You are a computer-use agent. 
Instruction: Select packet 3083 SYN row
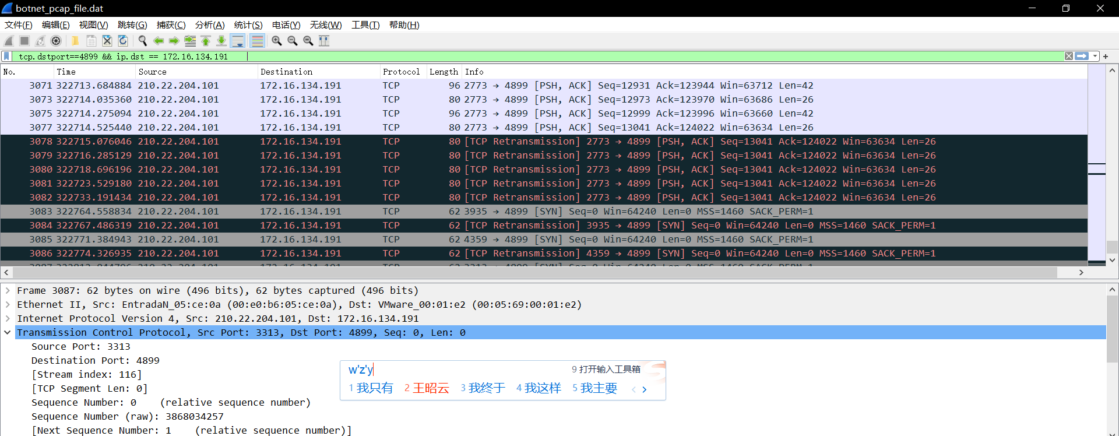[544, 212]
